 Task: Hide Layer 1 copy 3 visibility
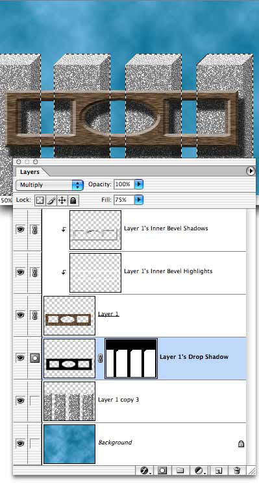click(20, 401)
